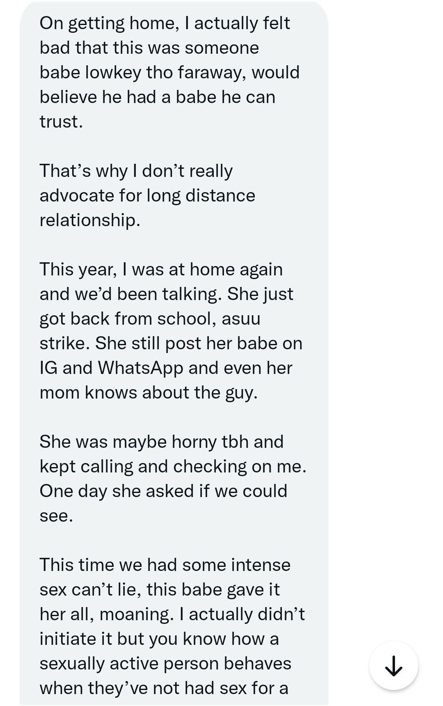Tap the line 'got back from school, asuu'
The height and width of the screenshot is (706, 443).
[150, 319]
